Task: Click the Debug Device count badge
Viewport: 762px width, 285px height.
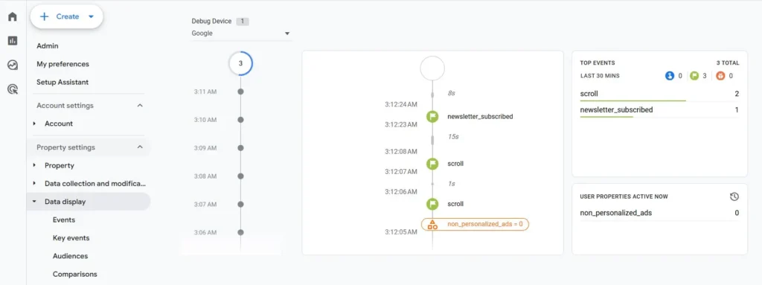Action: 243,22
